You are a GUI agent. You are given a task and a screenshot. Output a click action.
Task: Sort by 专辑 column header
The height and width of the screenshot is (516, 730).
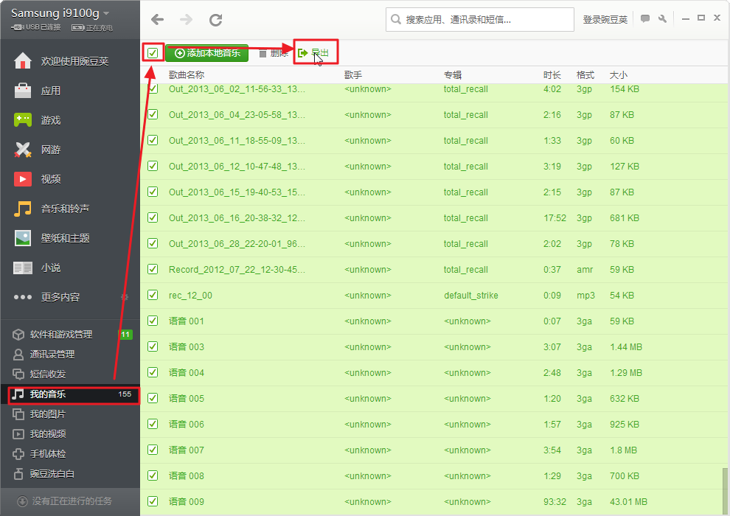453,75
